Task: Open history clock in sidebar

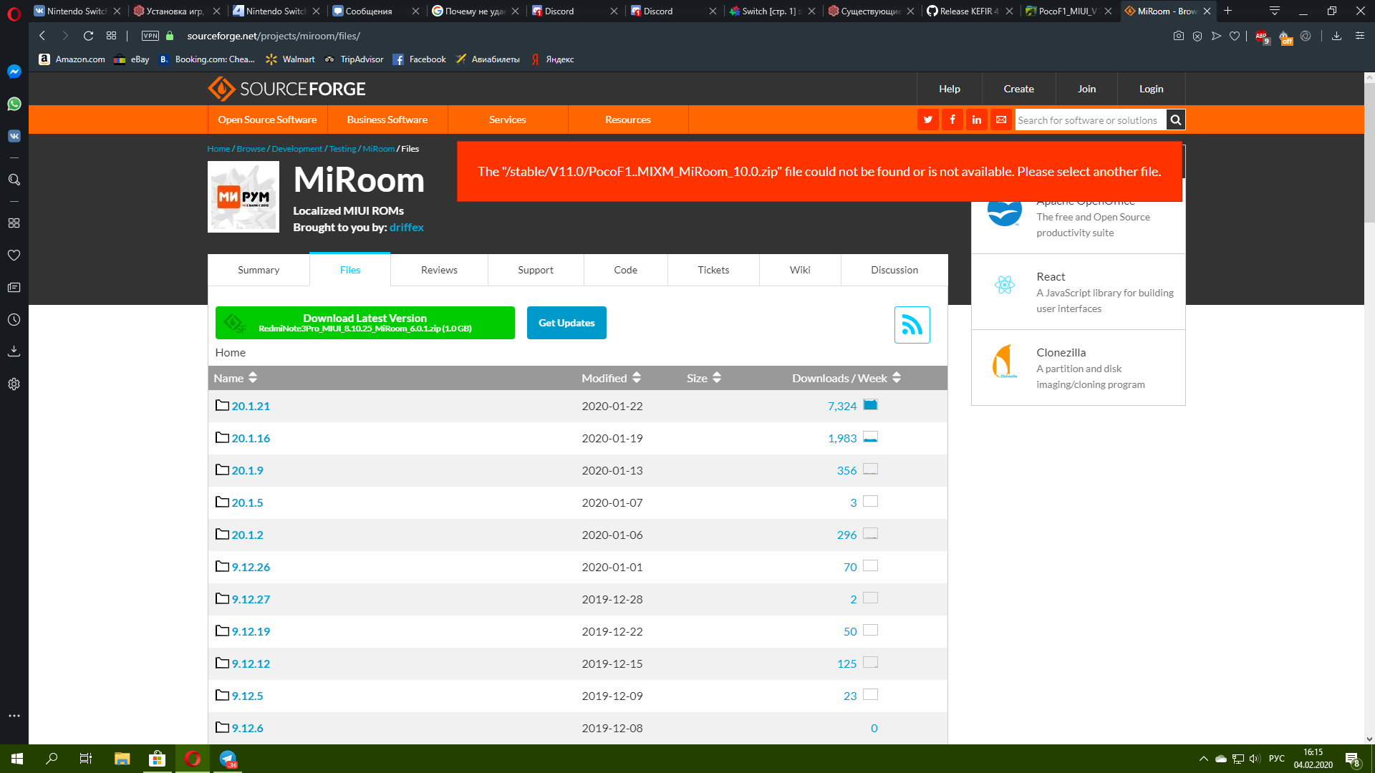Action: (x=14, y=320)
